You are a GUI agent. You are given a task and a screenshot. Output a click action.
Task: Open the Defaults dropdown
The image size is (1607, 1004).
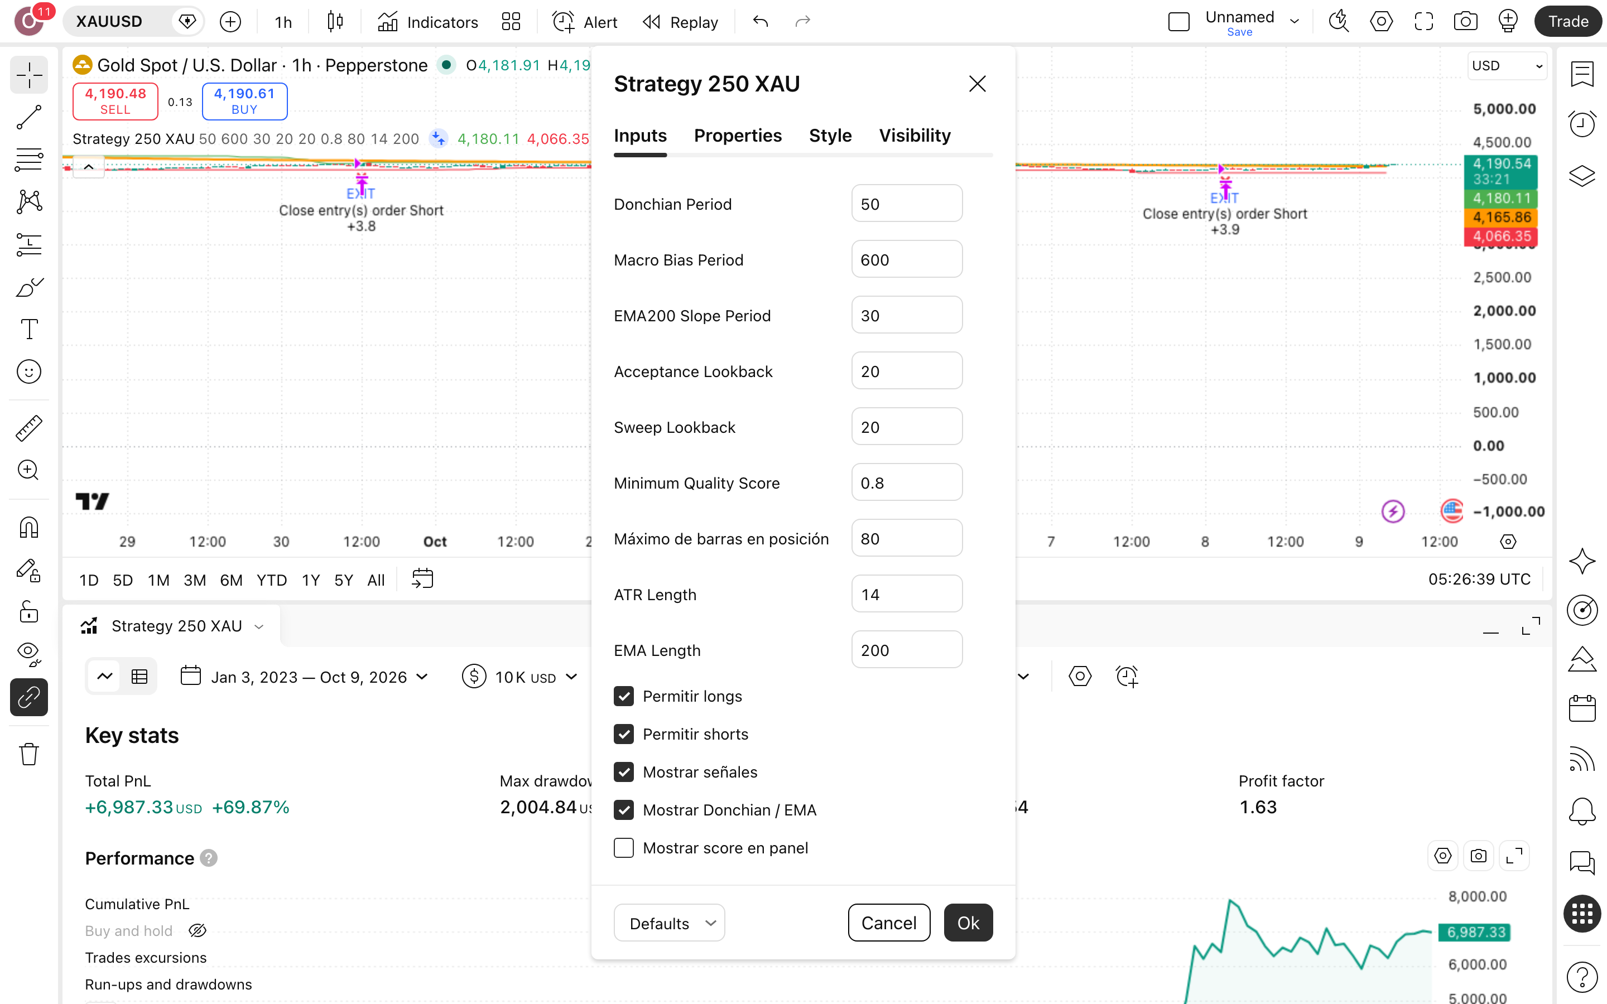(x=668, y=923)
